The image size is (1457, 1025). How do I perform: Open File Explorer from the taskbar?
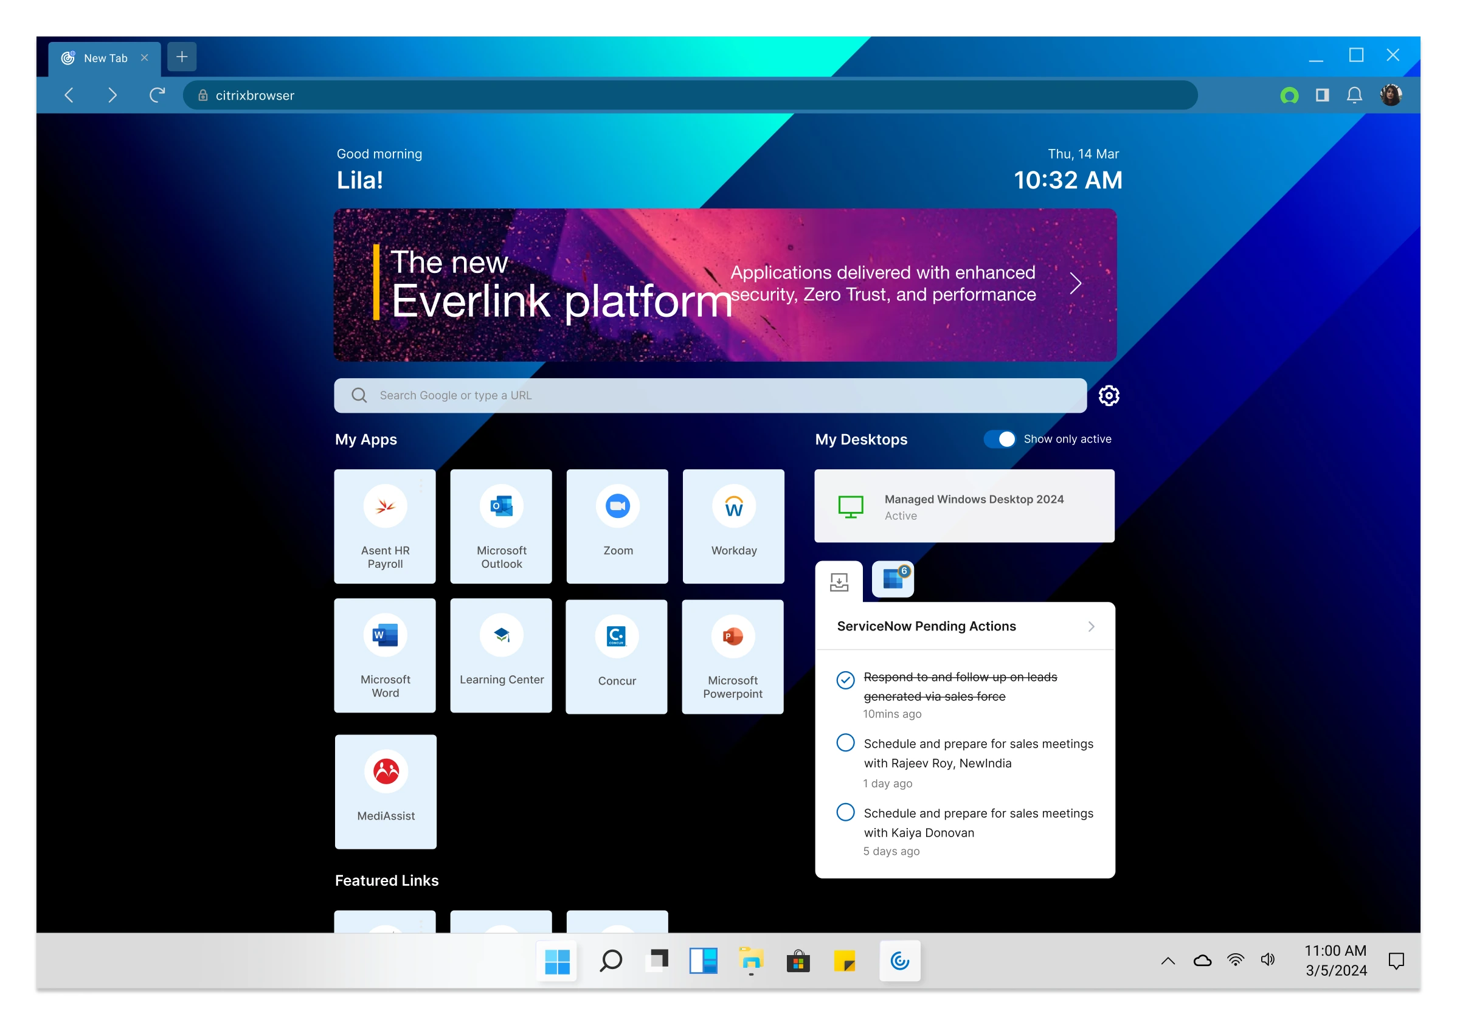[x=752, y=962]
